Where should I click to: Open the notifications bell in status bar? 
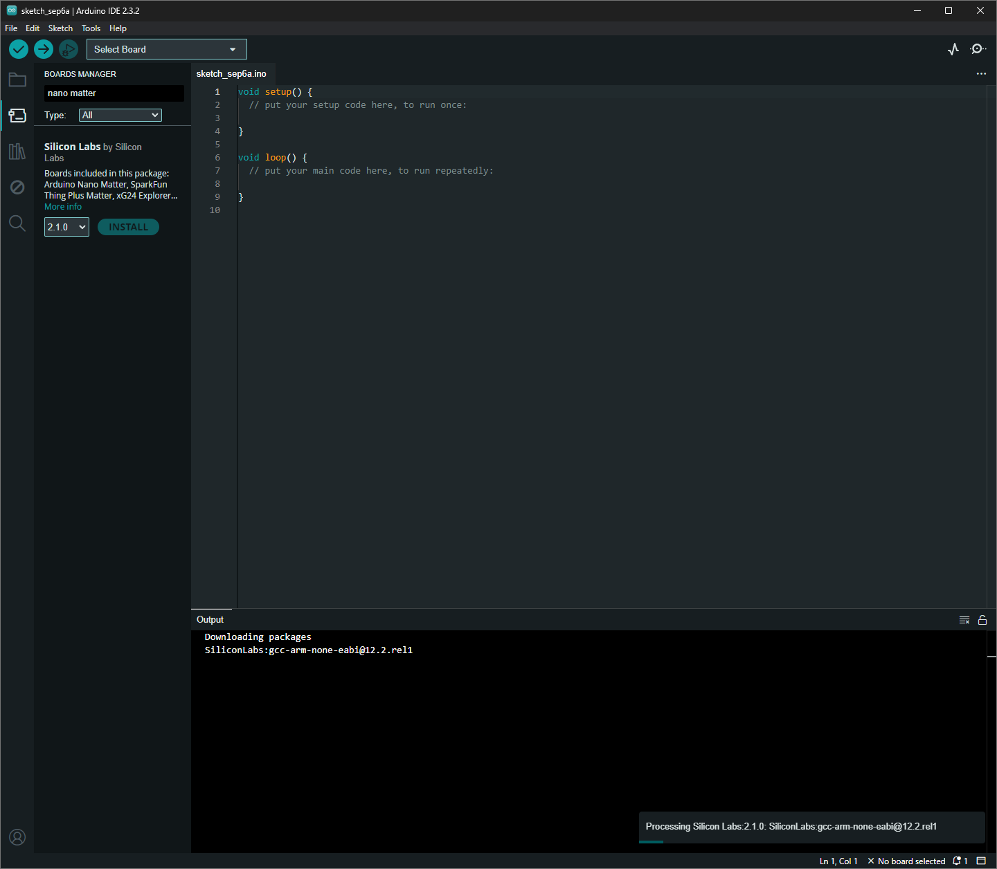960,861
